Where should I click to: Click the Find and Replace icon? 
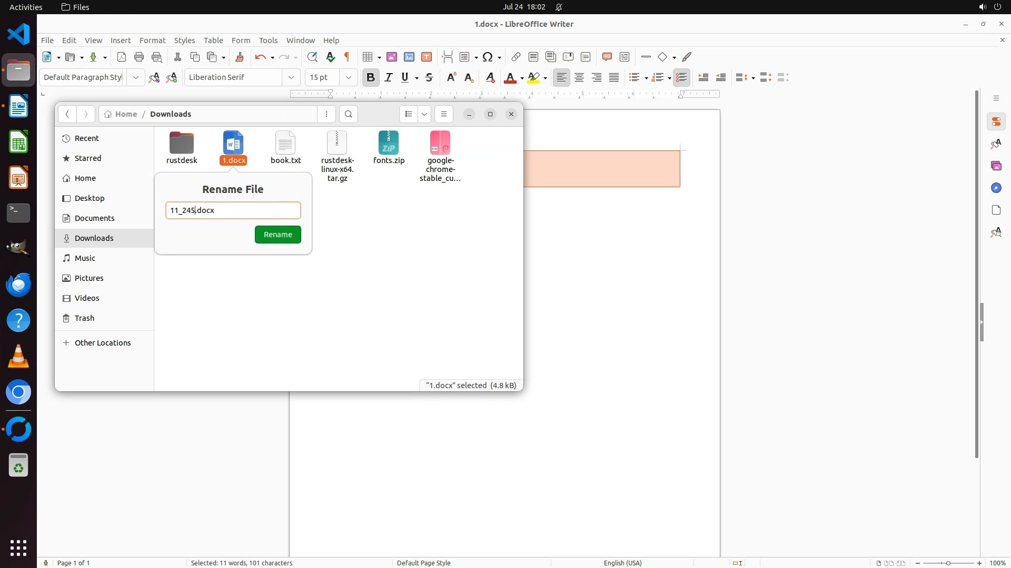[x=312, y=57]
